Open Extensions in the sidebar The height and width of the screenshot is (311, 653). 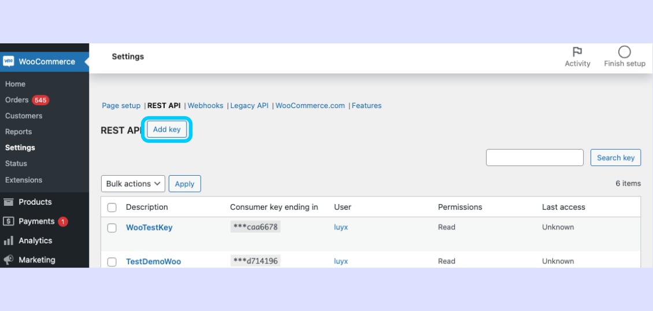point(24,180)
